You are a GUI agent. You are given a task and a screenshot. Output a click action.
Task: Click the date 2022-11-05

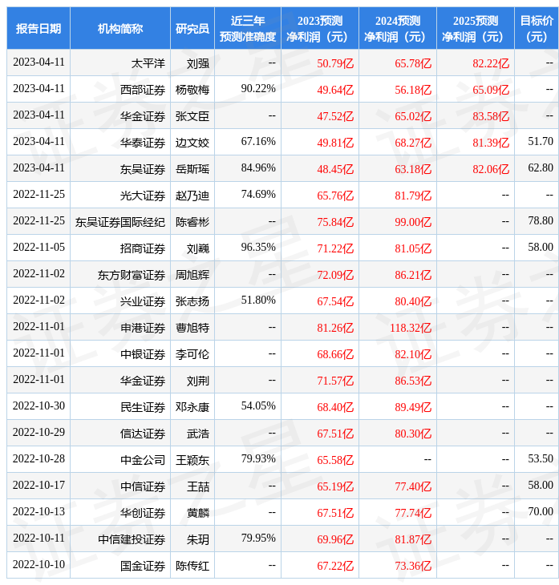pos(38,248)
